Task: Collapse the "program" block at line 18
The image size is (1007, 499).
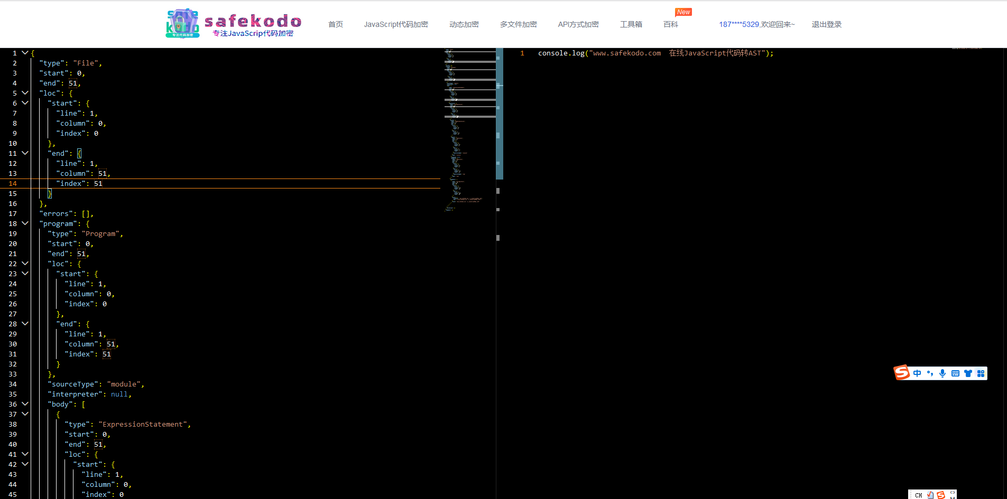Action: pyautogui.click(x=25, y=223)
